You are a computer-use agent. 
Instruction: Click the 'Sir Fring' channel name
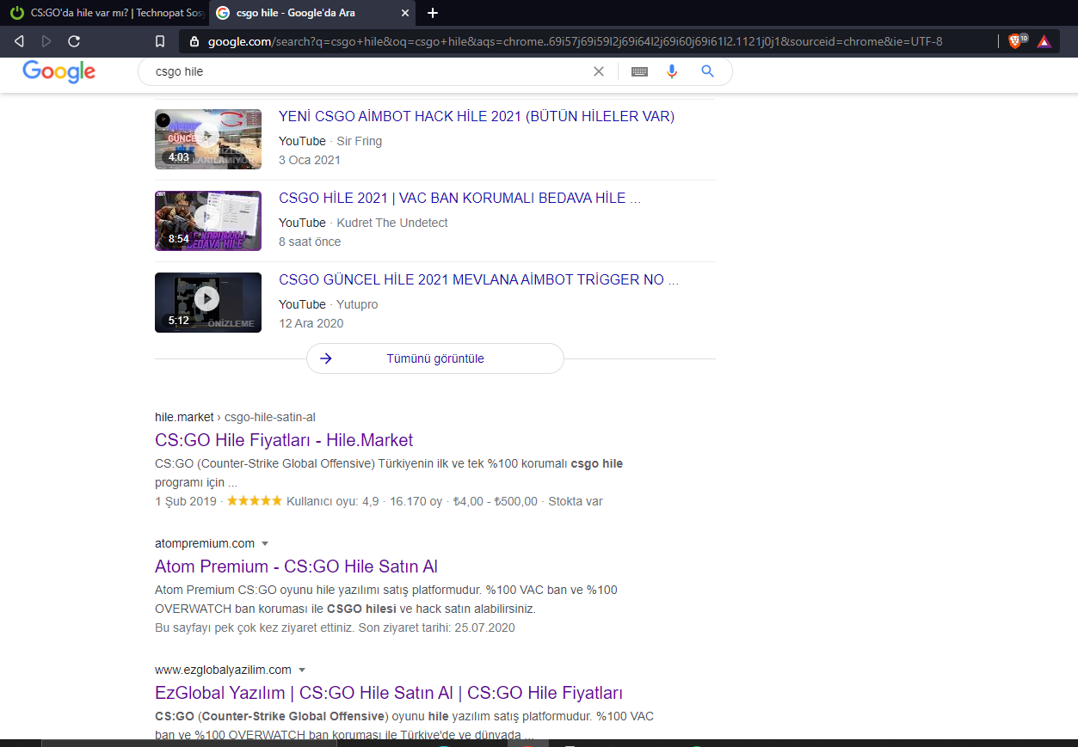click(x=360, y=141)
